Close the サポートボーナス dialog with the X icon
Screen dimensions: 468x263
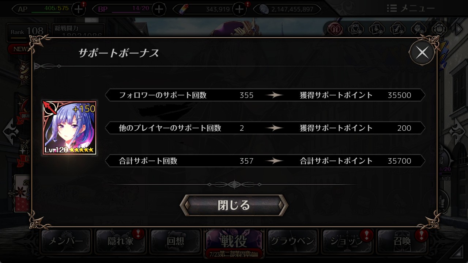click(422, 53)
